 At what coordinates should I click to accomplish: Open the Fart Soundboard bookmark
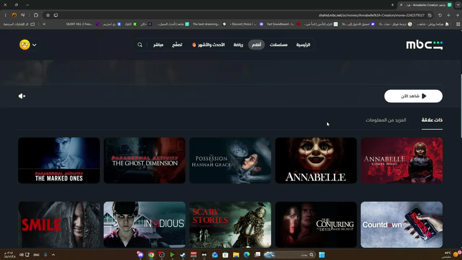[283, 24]
